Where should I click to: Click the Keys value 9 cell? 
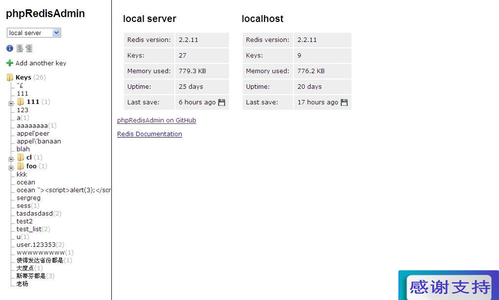[322, 55]
